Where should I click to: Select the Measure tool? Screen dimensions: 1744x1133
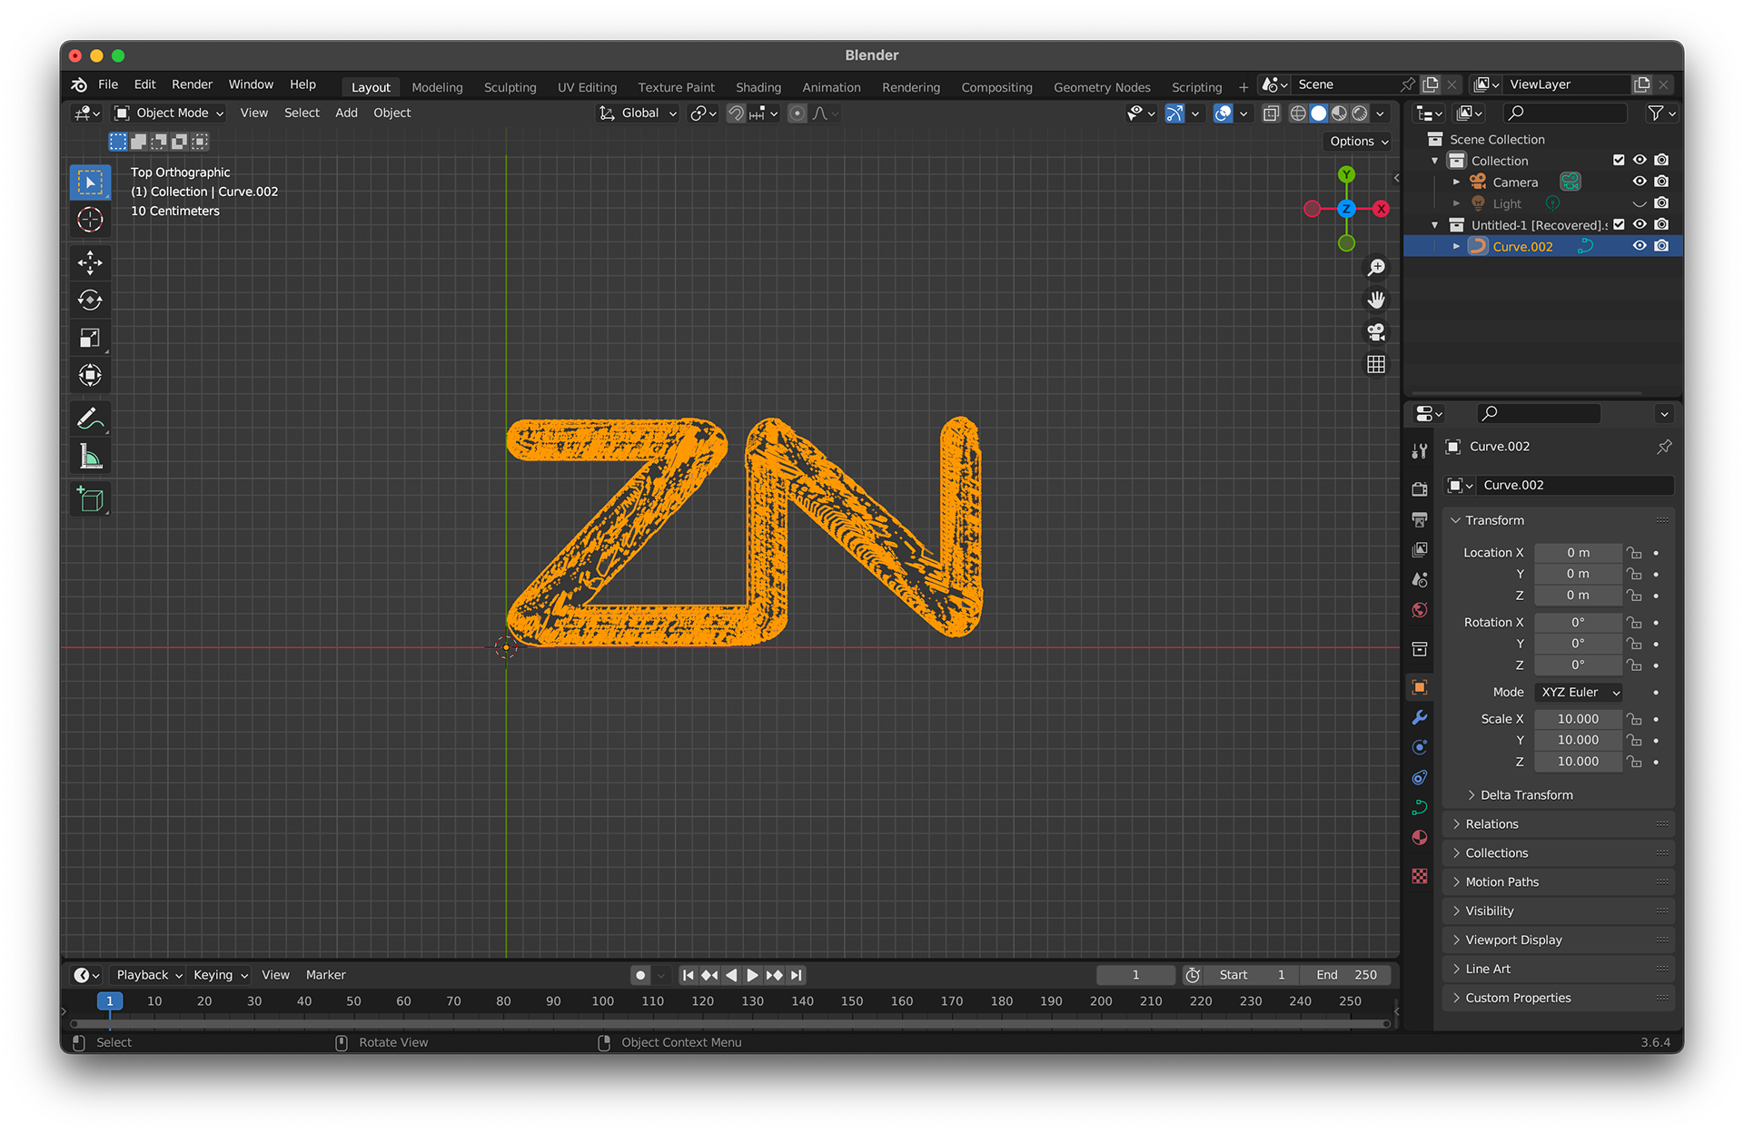(x=90, y=456)
